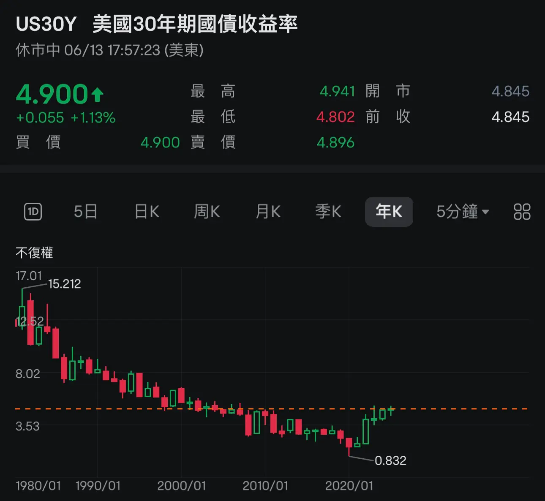This screenshot has width=545, height=501.
Task: Tap the 1980/01 date axis label
Action: pyautogui.click(x=38, y=486)
